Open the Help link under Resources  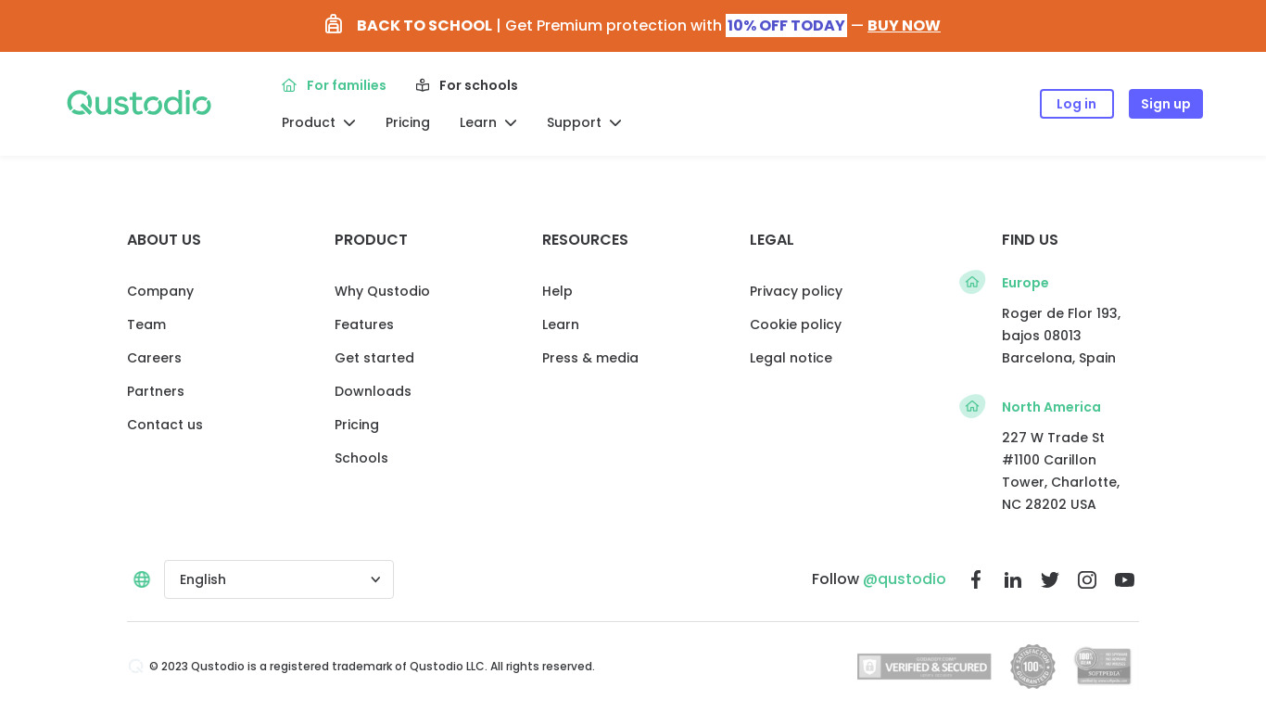[557, 291]
